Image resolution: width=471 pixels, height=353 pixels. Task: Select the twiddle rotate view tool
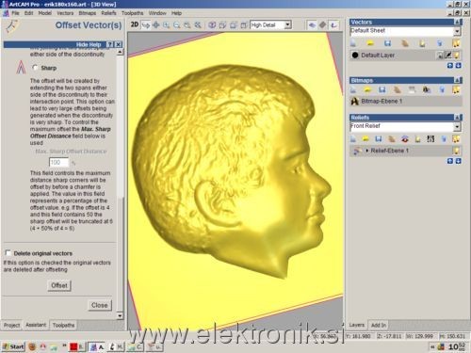coord(145,25)
